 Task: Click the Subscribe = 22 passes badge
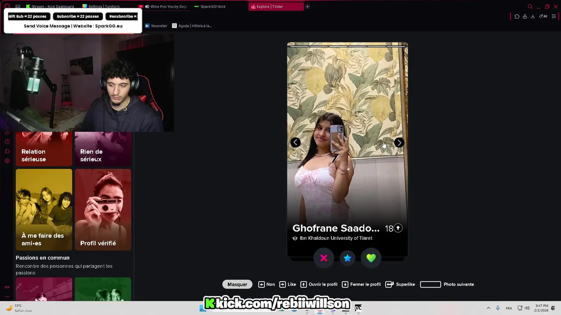click(x=78, y=17)
